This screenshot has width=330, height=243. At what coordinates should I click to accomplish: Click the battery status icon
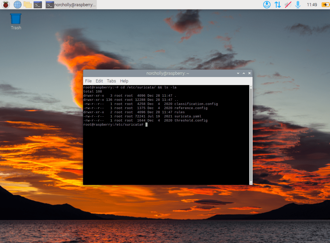point(325,5)
